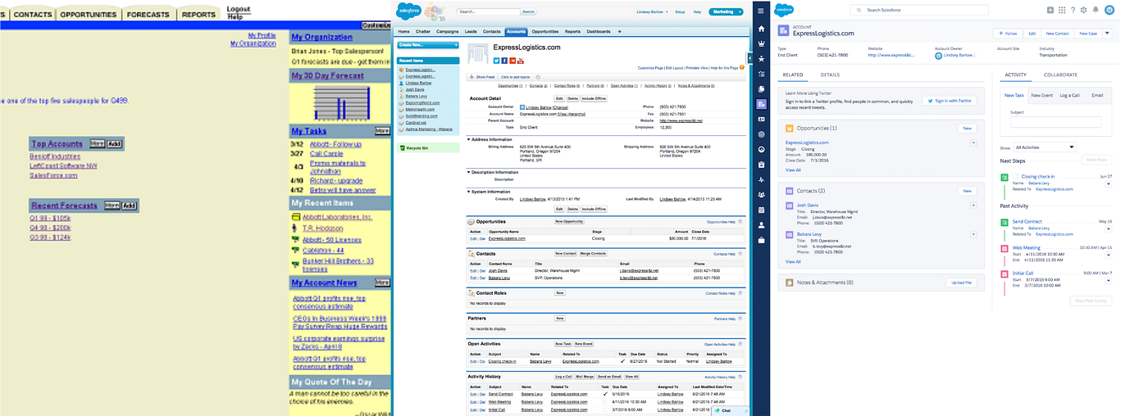Click the Merge Contacts button
Viewport: 1148px width, 416px height.
click(x=592, y=254)
